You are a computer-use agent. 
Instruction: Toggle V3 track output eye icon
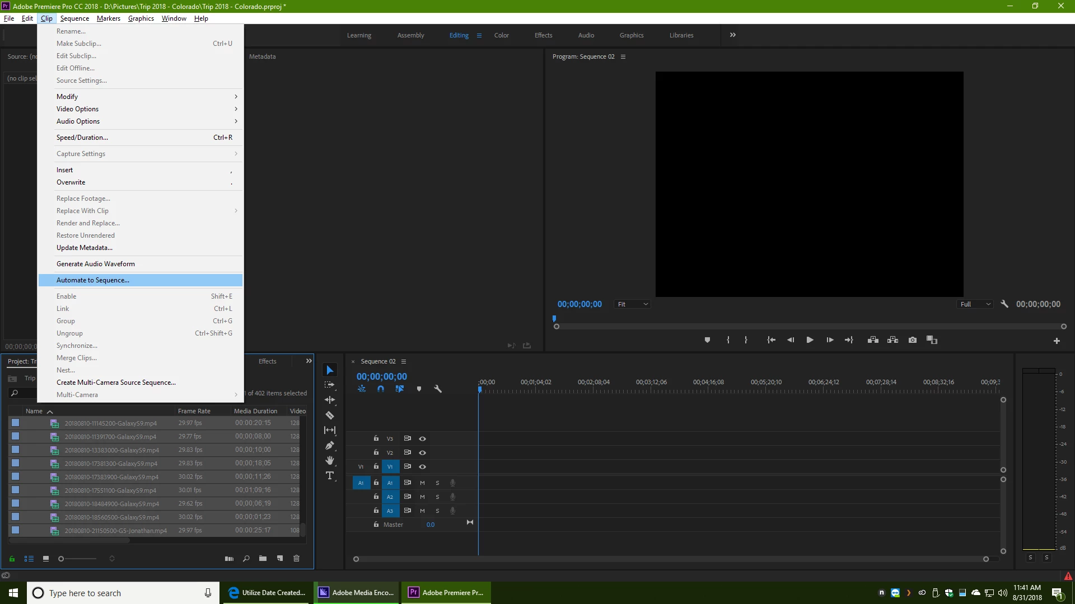pos(423,439)
